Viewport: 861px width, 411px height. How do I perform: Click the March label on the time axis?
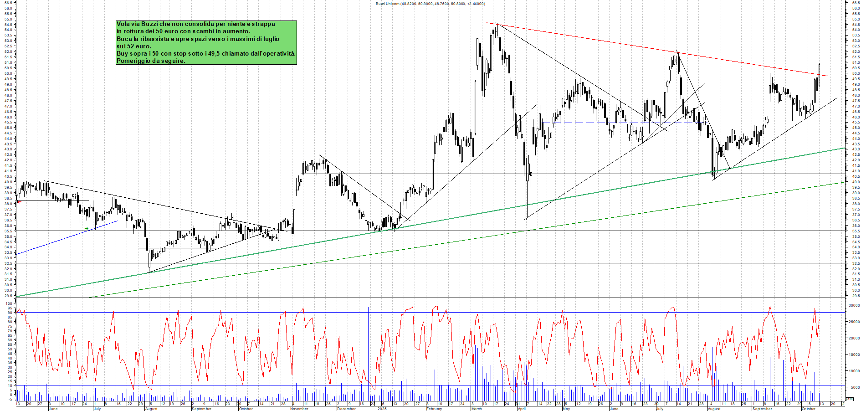(x=477, y=409)
